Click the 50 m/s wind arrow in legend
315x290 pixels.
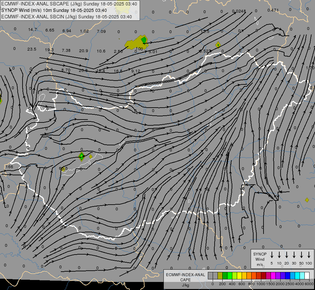[301, 255]
